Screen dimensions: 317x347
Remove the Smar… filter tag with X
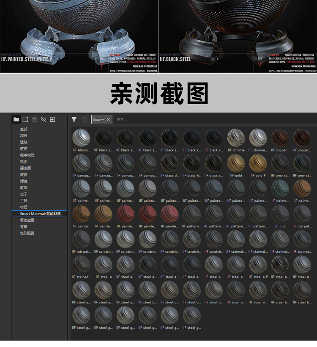[108, 119]
